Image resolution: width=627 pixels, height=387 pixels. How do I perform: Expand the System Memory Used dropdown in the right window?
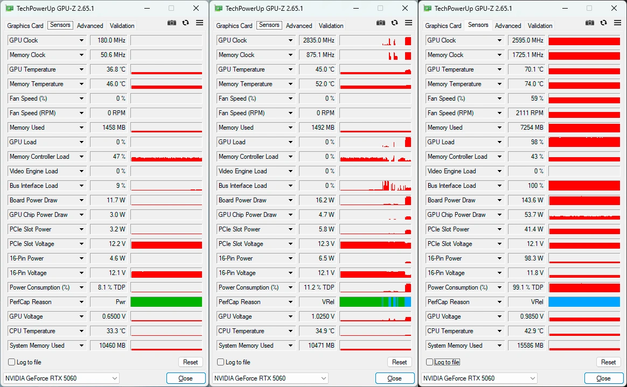click(500, 346)
